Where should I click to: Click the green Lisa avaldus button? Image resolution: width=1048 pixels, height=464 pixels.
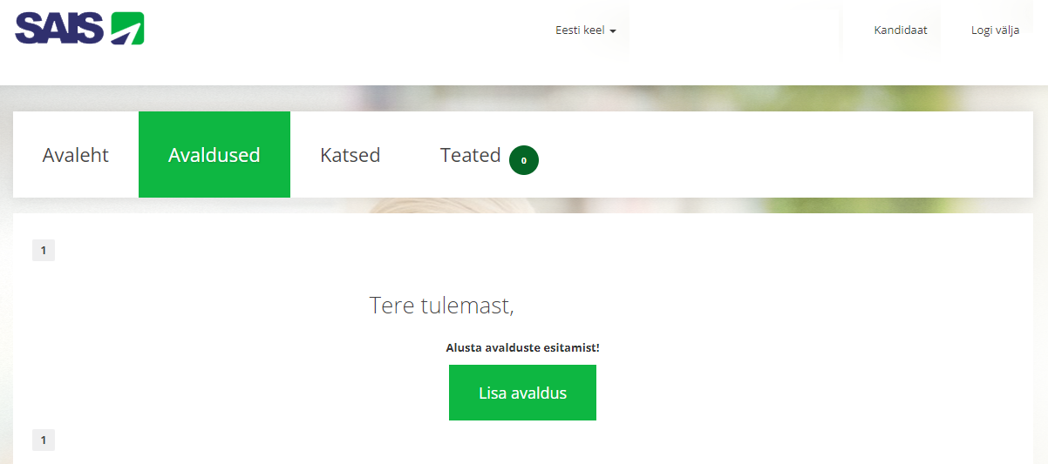(522, 393)
